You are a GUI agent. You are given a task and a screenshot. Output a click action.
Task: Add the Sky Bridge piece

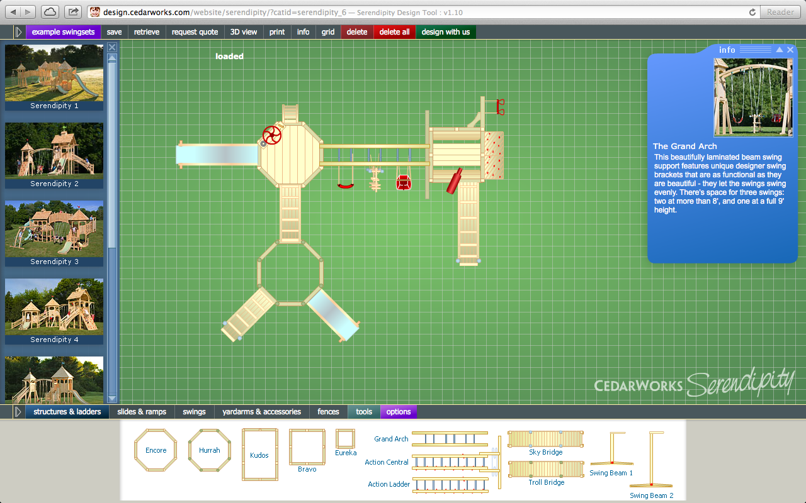pyautogui.click(x=545, y=439)
